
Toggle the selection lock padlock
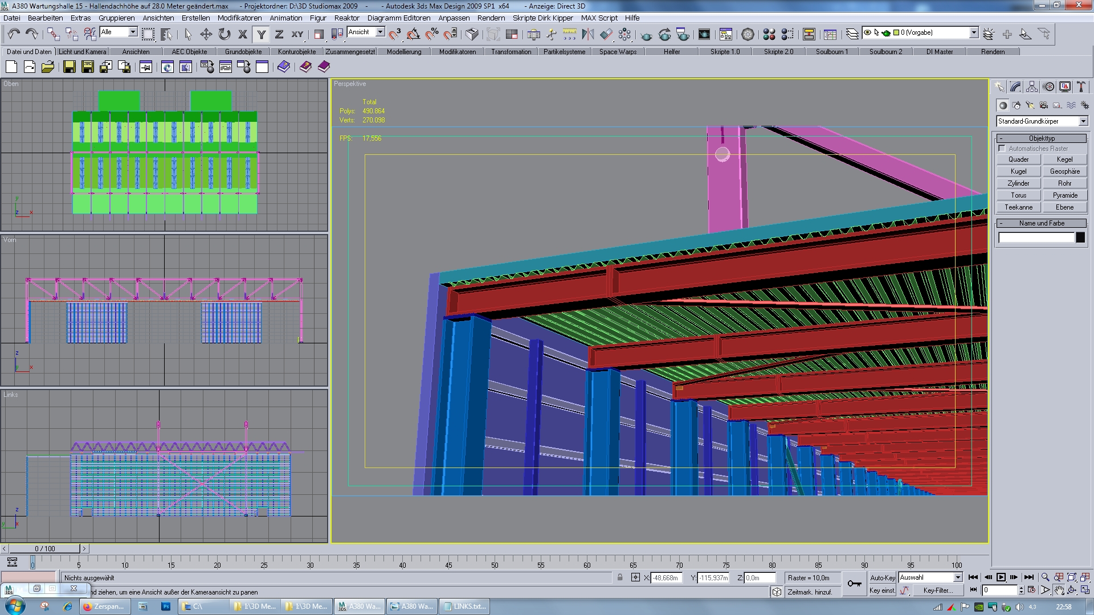[620, 577]
